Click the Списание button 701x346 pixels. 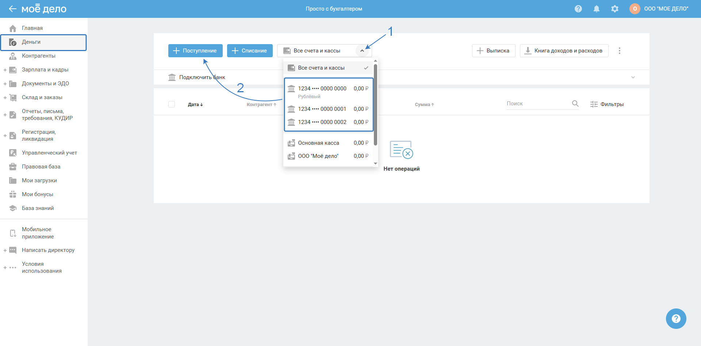pos(250,51)
